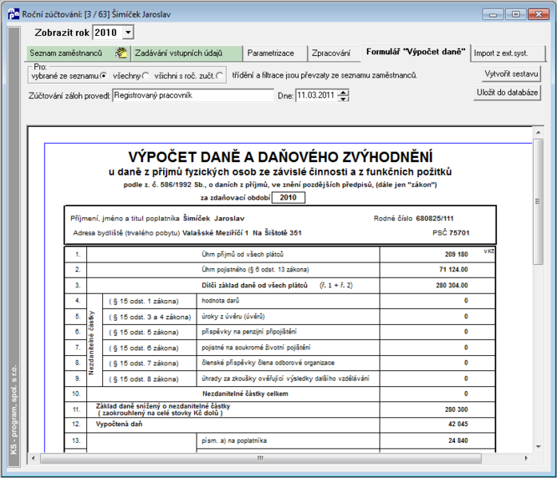Click the value 209 180 in row 1
Viewport: 557px width, 478px height.
[456, 255]
